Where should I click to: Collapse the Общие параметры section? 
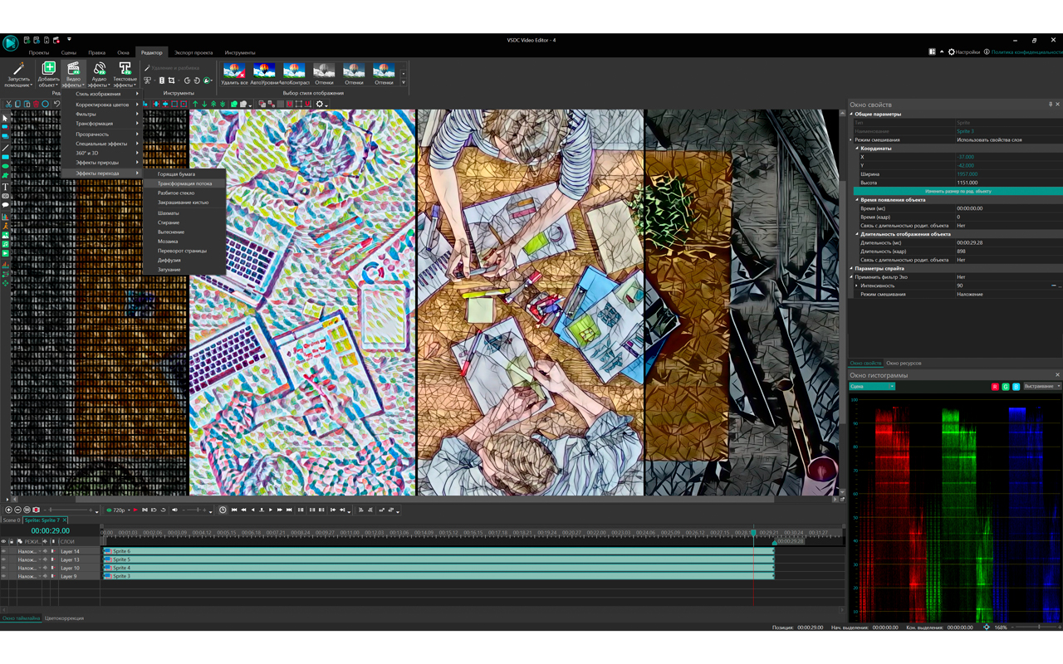[851, 114]
